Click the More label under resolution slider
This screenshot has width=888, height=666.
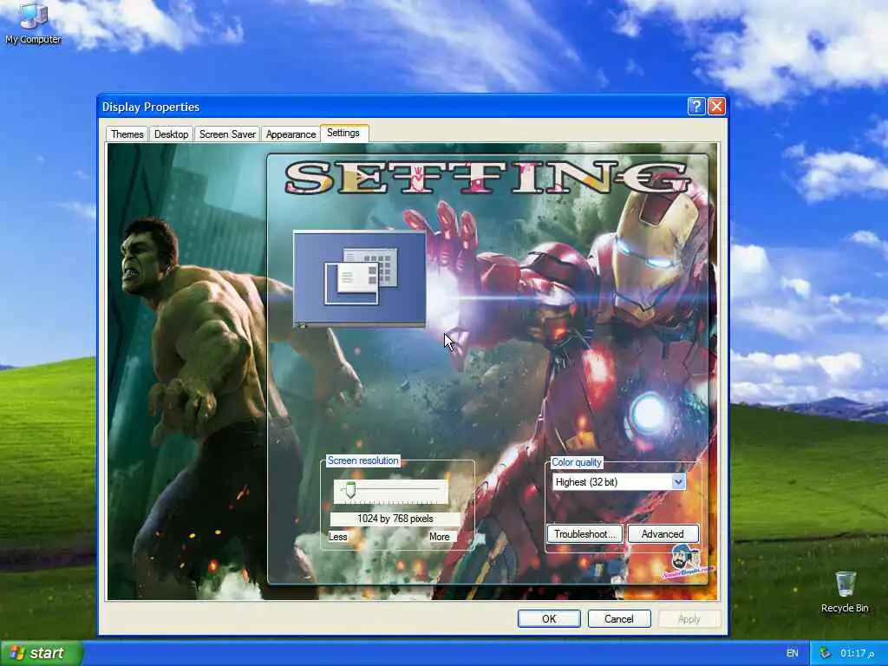[440, 537]
